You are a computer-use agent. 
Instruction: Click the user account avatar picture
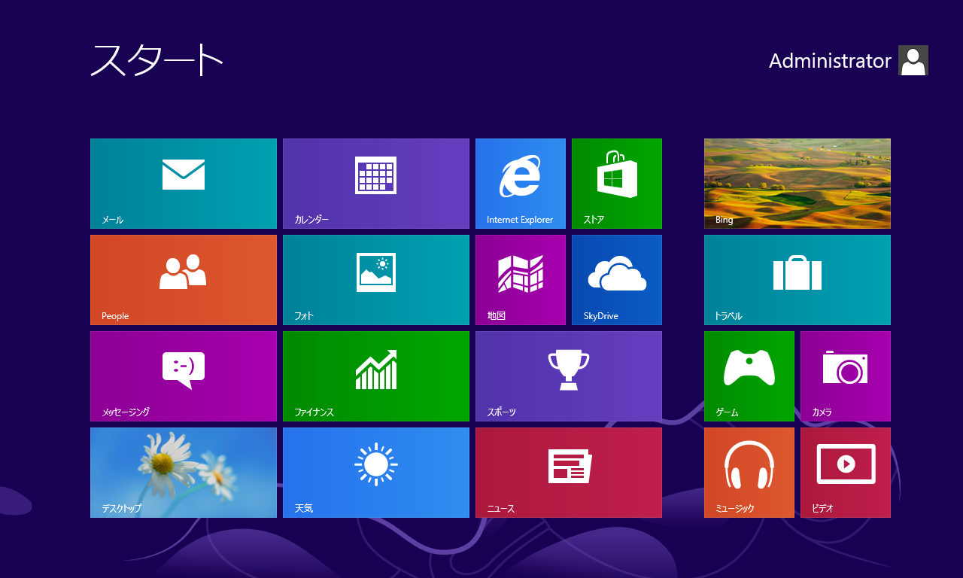pyautogui.click(x=913, y=60)
